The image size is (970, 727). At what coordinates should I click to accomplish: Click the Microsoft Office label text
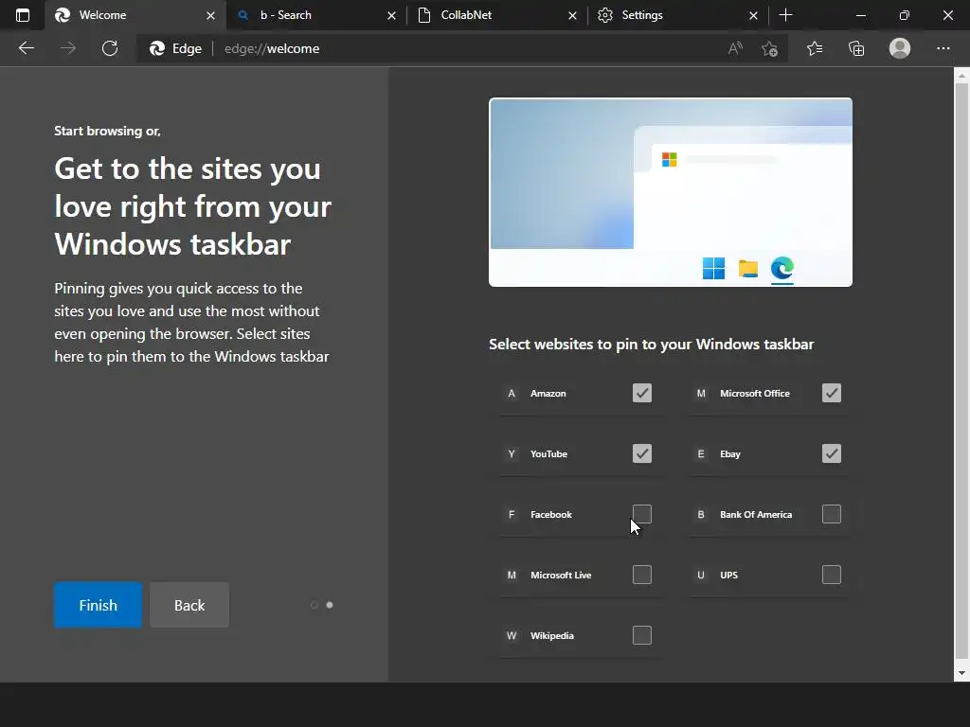click(x=755, y=393)
